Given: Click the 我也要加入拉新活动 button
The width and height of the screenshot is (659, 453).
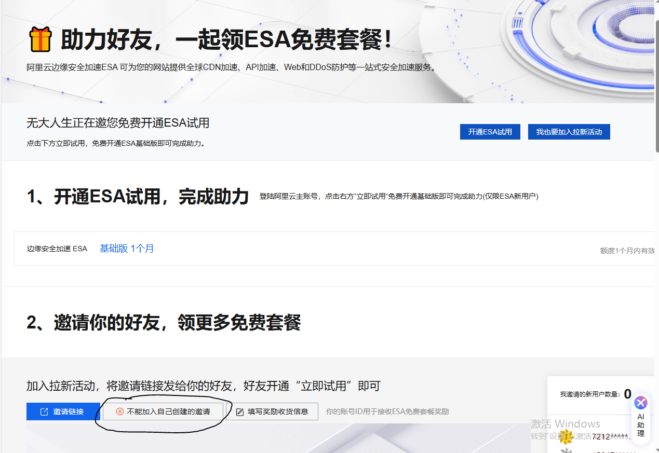Looking at the screenshot, I should [569, 132].
